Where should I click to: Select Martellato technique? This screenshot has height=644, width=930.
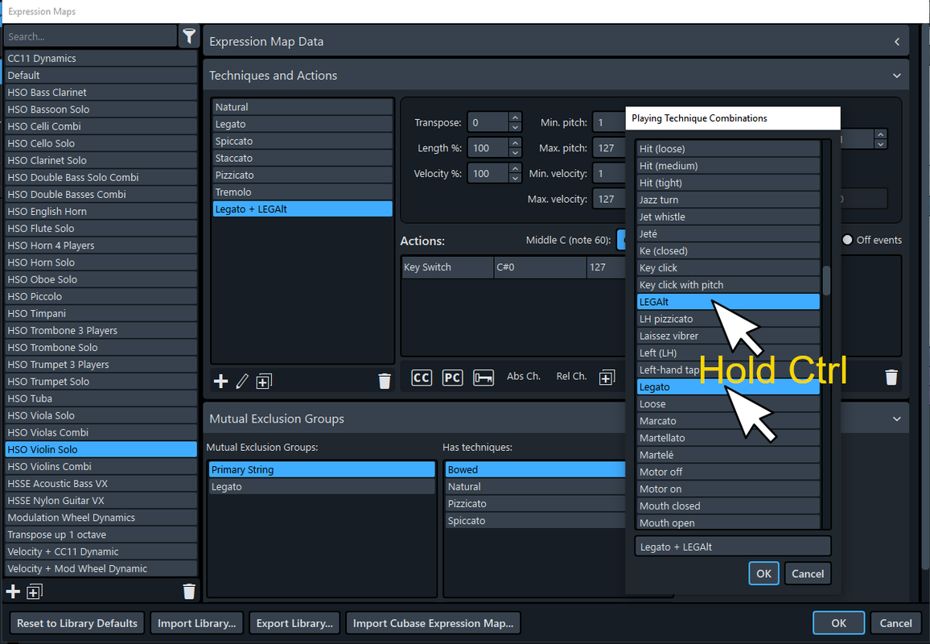click(x=728, y=438)
